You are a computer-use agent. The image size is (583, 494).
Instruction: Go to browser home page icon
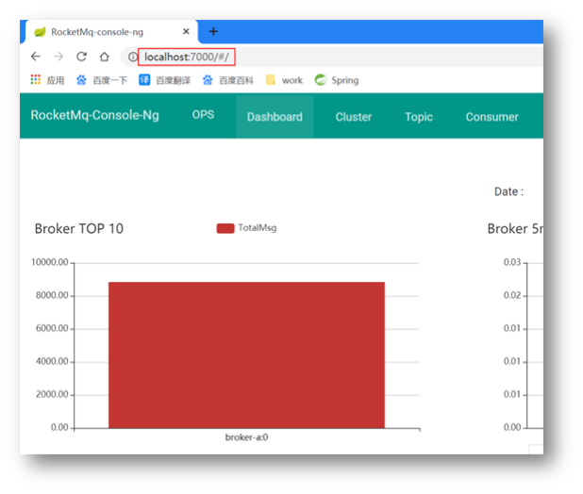104,57
